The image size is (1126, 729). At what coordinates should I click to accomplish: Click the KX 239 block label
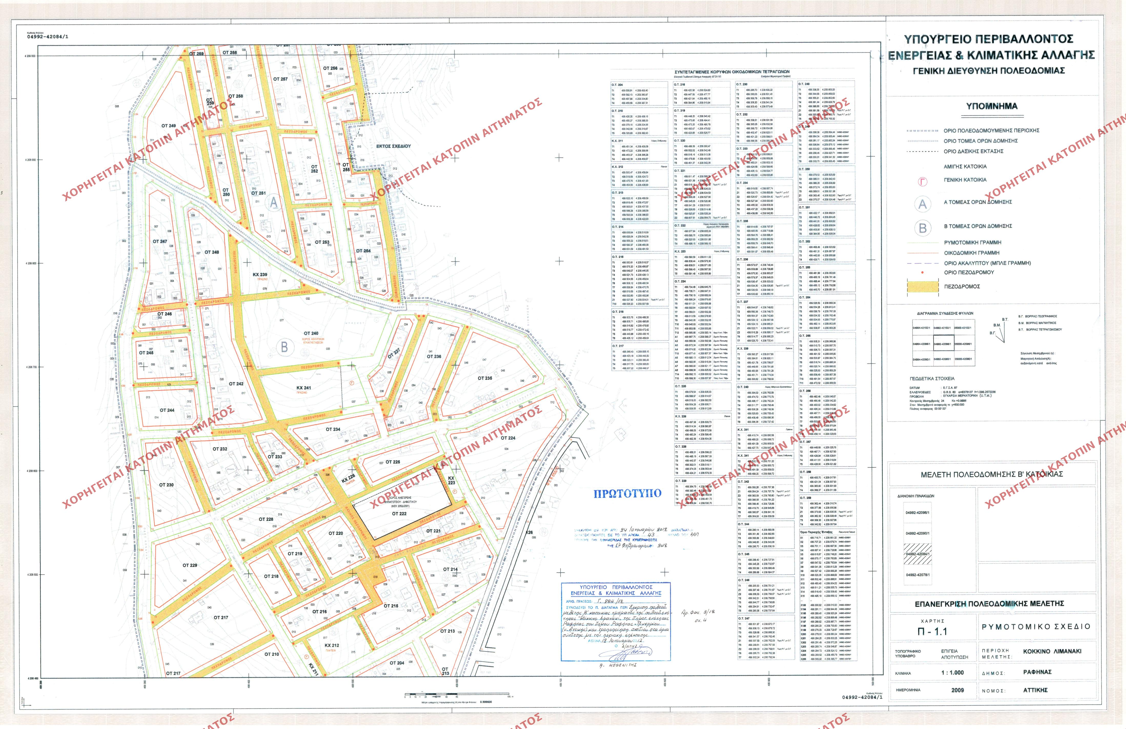pyautogui.click(x=260, y=275)
